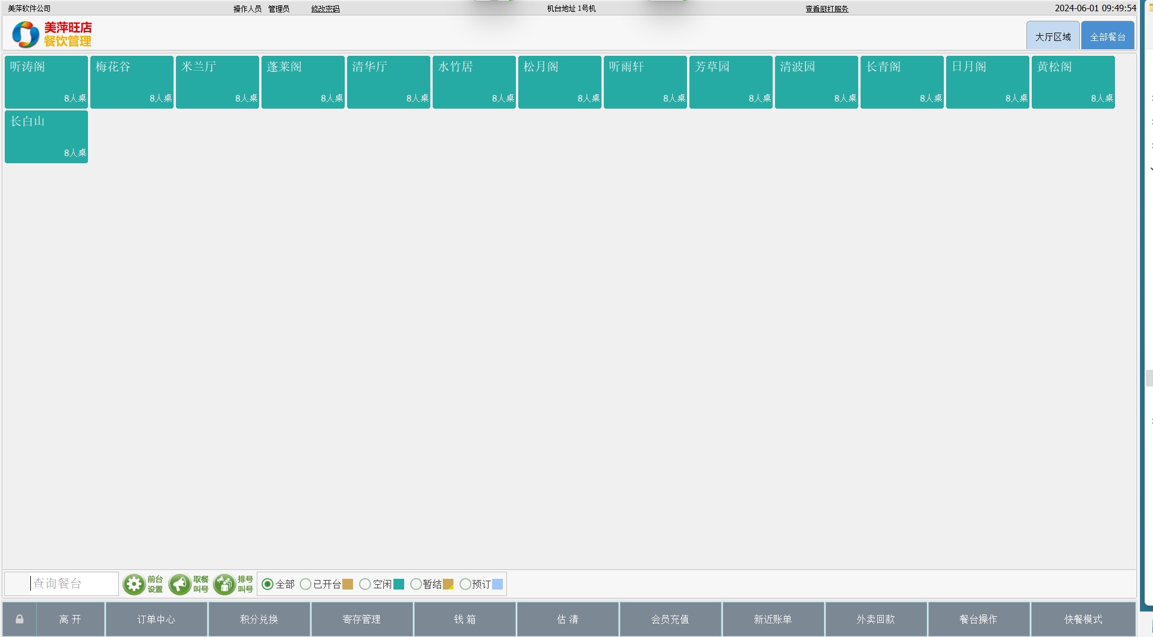The height and width of the screenshot is (637, 1153).
Task: Click the 查看厨打服务 link
Action: [827, 9]
